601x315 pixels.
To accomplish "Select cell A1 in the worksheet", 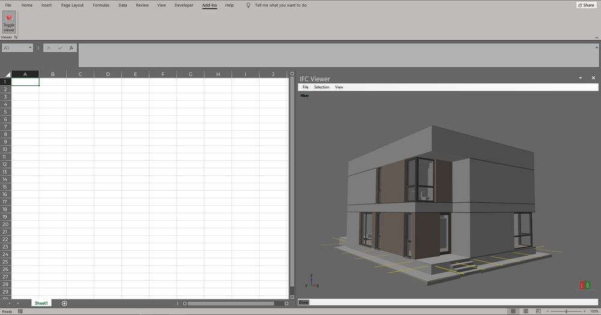I will [25, 82].
